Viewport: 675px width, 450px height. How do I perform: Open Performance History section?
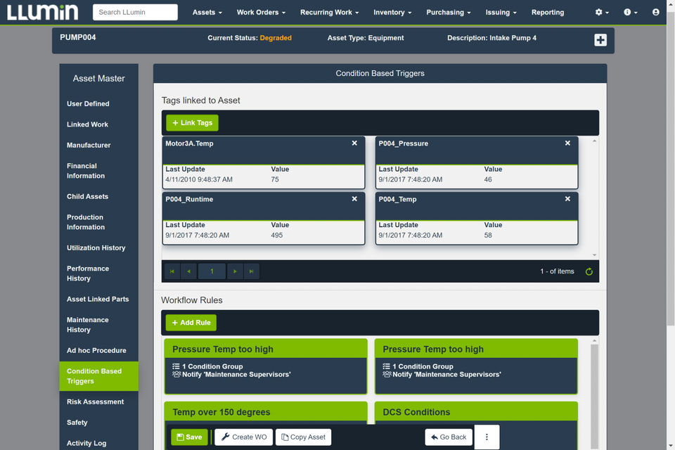pos(98,273)
